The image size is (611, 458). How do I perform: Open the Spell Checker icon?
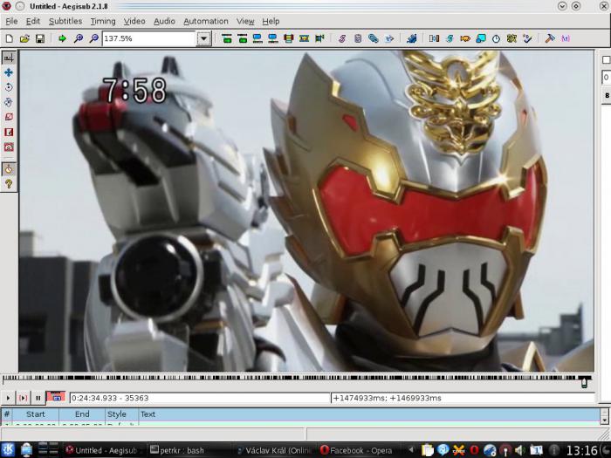coord(527,38)
